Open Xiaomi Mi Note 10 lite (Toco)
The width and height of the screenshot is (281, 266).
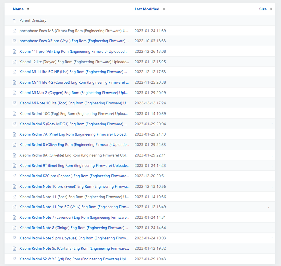(x=74, y=103)
